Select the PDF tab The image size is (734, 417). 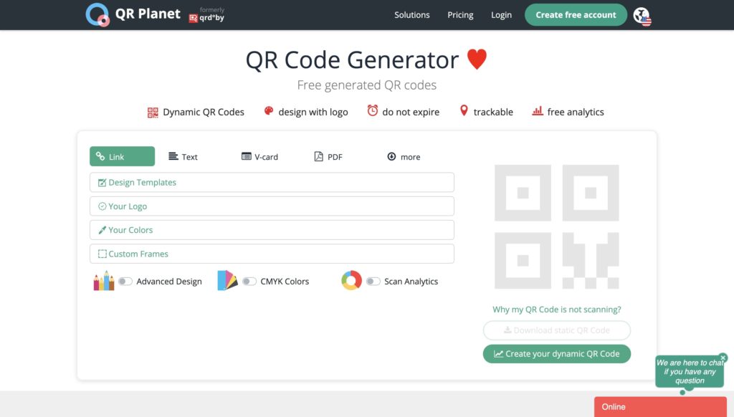click(328, 157)
